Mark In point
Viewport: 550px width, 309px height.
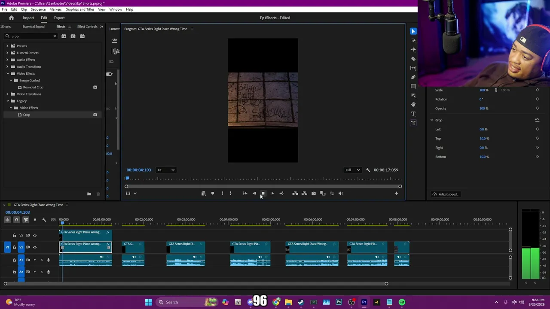coord(222,194)
